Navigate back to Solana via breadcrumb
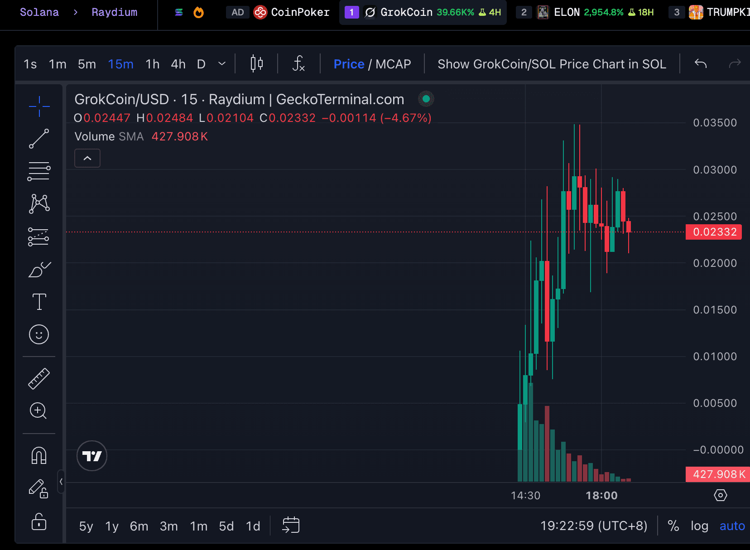 tap(39, 12)
